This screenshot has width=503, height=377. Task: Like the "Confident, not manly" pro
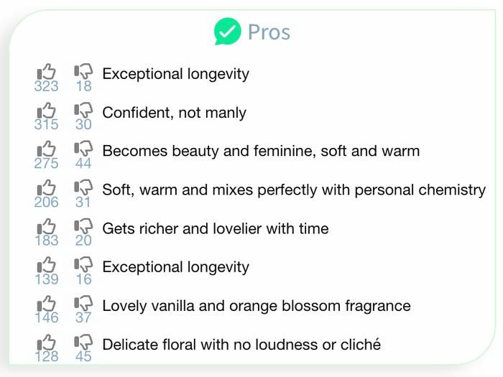coord(47,111)
